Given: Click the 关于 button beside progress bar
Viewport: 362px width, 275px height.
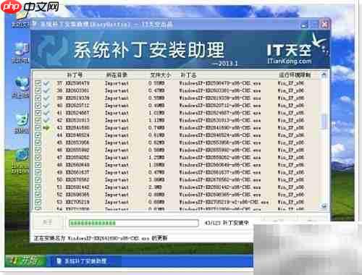Looking at the screenshot, I should coord(47,222).
